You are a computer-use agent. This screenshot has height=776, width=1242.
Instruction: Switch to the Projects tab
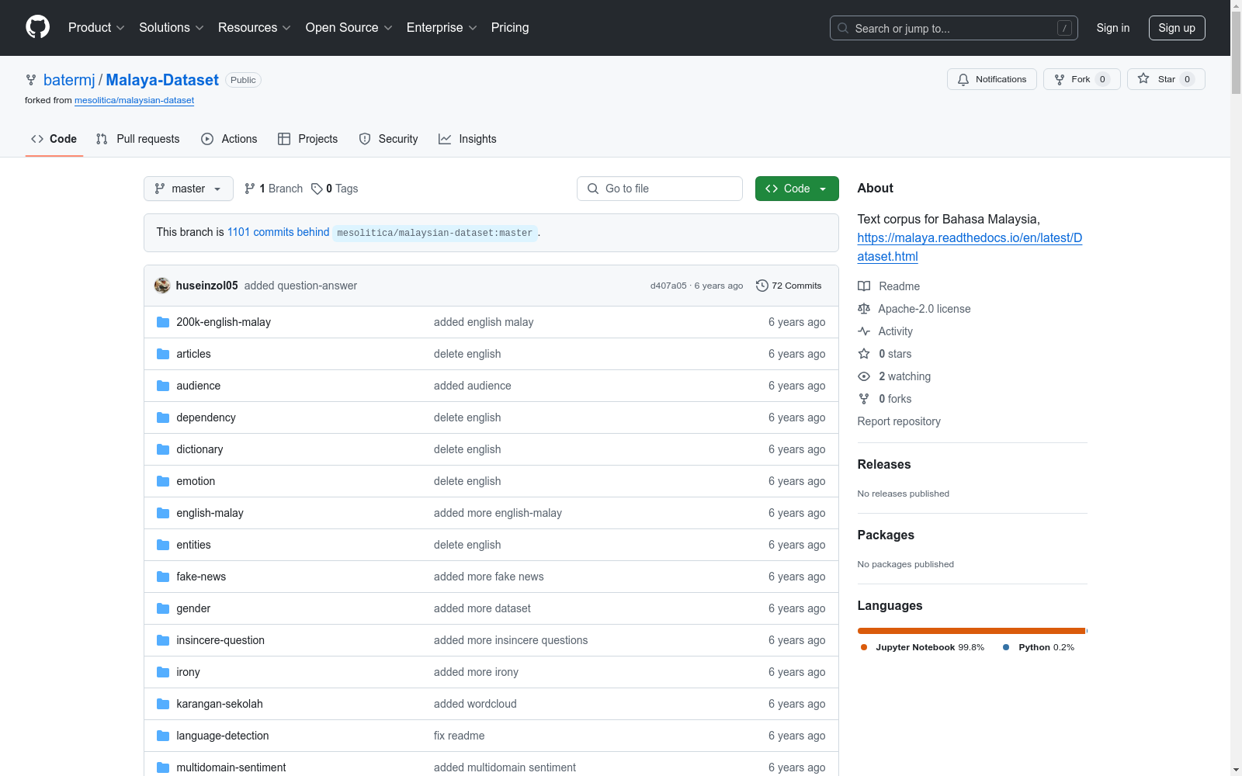pos(308,139)
